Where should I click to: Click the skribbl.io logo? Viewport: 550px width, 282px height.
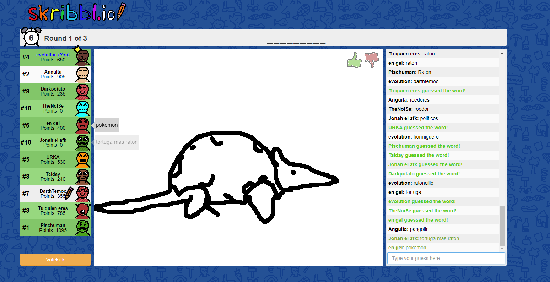[x=77, y=12]
